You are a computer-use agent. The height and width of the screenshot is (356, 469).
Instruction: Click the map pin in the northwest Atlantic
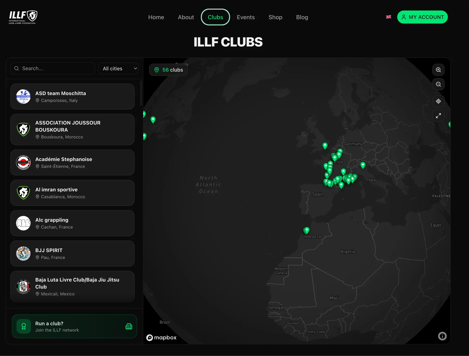153,120
